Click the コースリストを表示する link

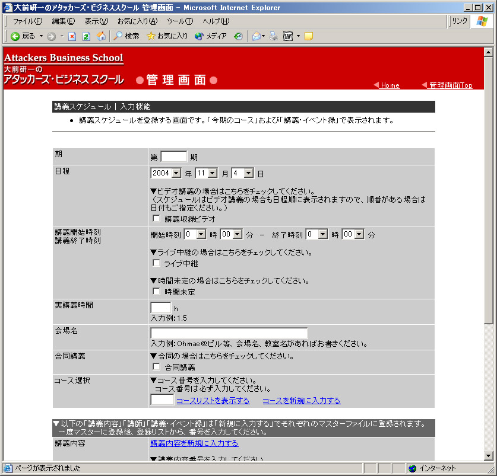tap(213, 401)
